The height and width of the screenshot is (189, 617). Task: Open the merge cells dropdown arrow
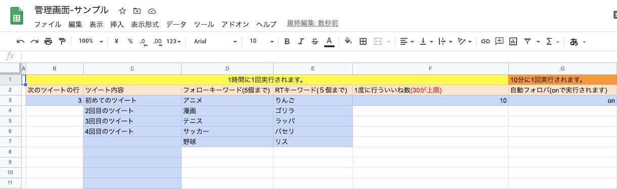pos(388,41)
